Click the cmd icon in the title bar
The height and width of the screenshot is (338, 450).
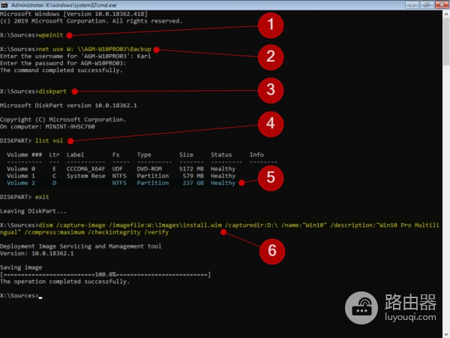(6, 5)
